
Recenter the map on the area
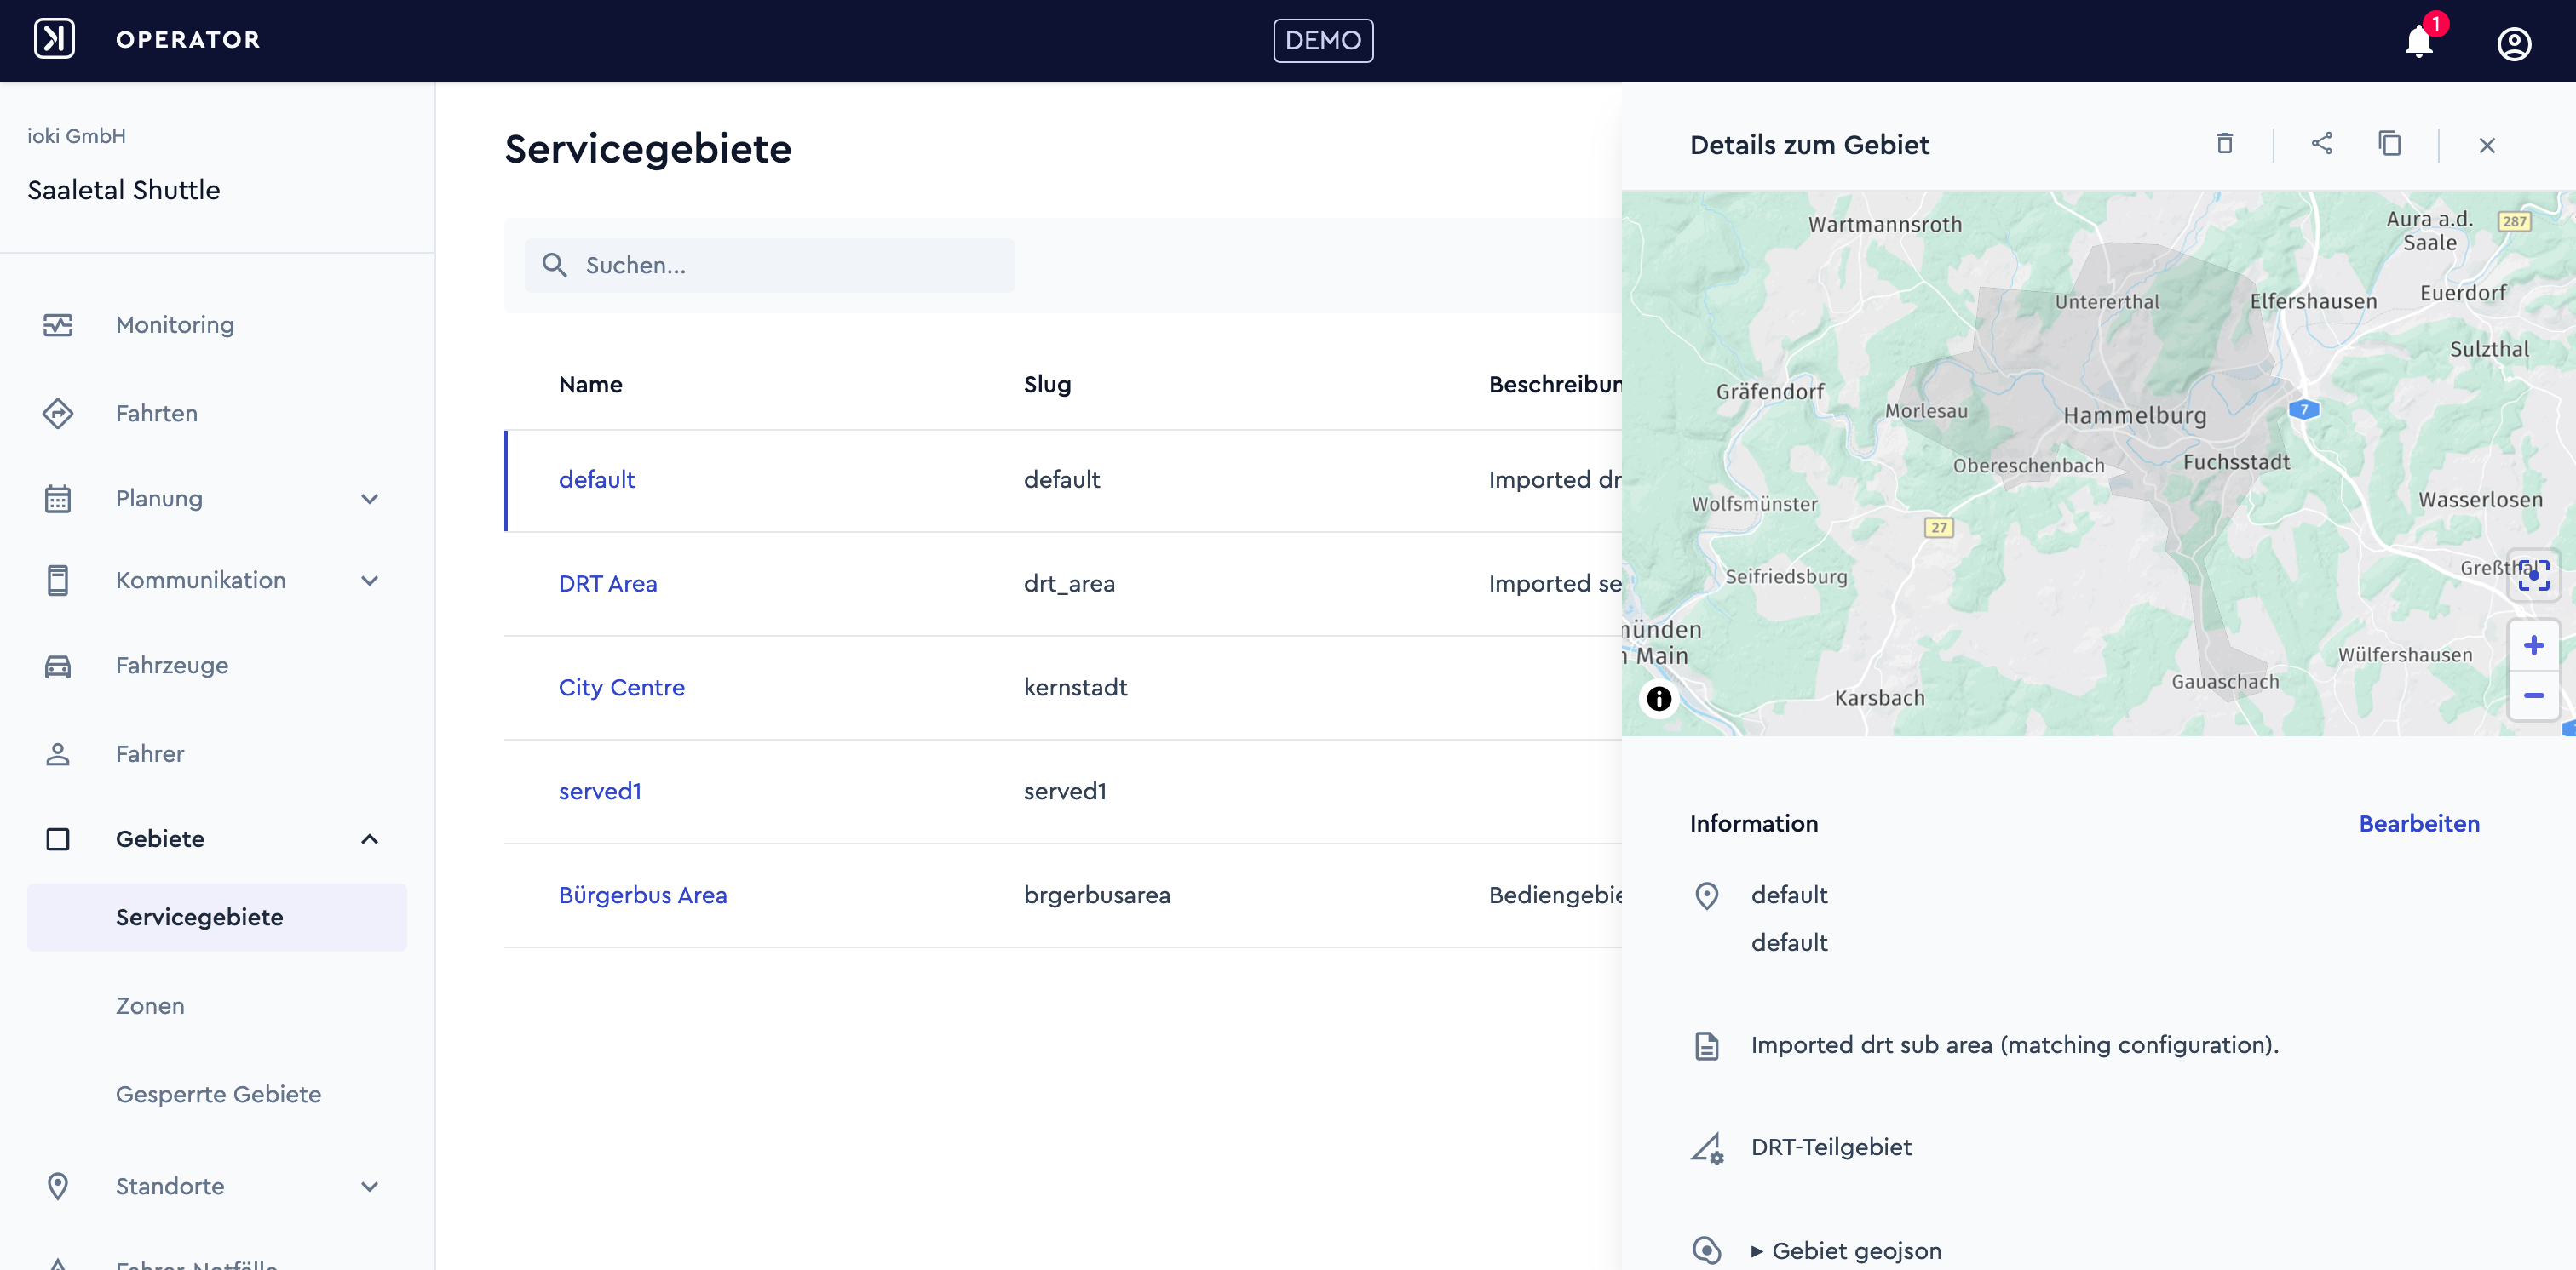[2533, 575]
